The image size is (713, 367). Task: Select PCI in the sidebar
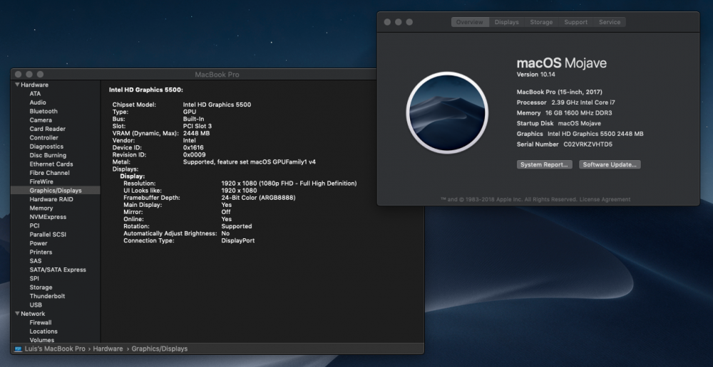(34, 225)
